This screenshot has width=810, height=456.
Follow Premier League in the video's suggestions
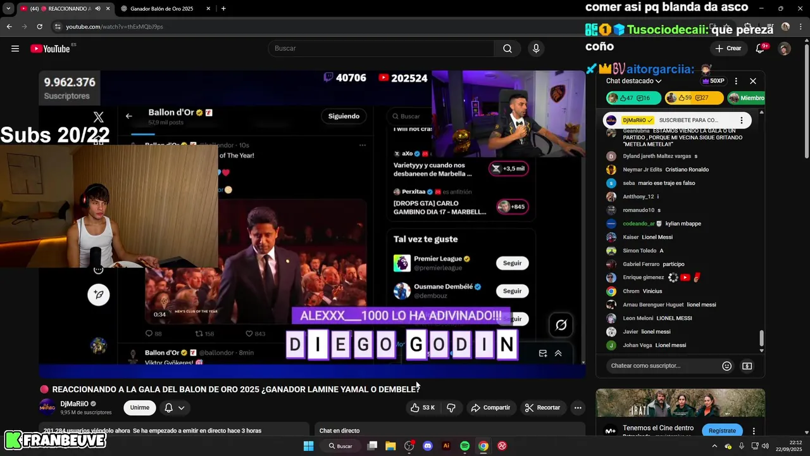[x=512, y=263]
